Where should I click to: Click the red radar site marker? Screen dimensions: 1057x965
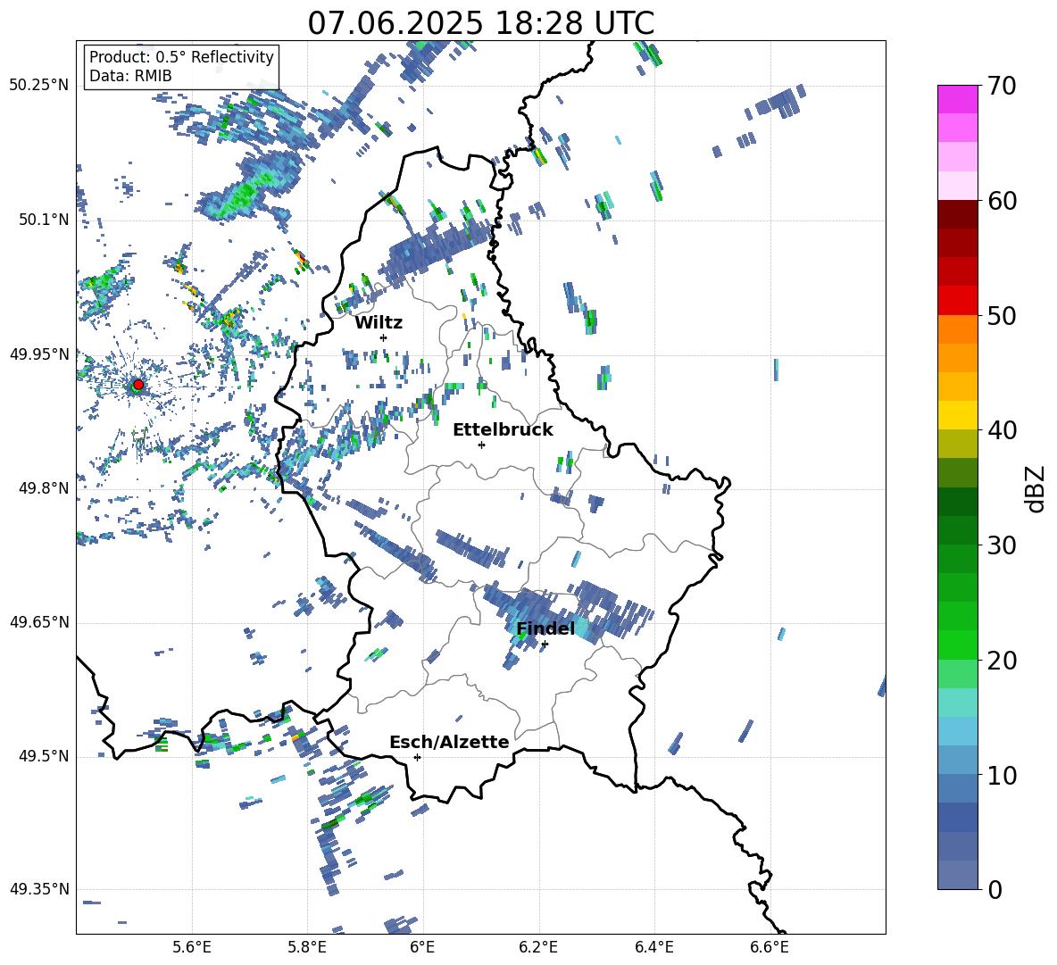coord(138,385)
